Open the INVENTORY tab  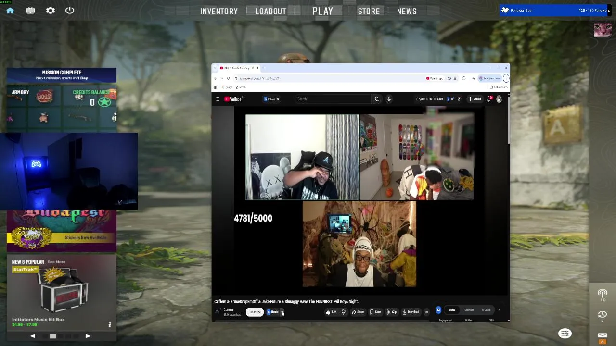click(219, 11)
